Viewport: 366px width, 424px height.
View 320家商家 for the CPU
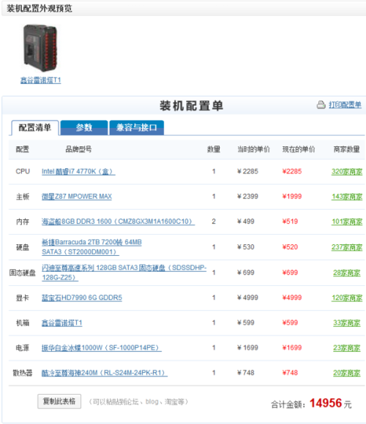[x=347, y=172]
